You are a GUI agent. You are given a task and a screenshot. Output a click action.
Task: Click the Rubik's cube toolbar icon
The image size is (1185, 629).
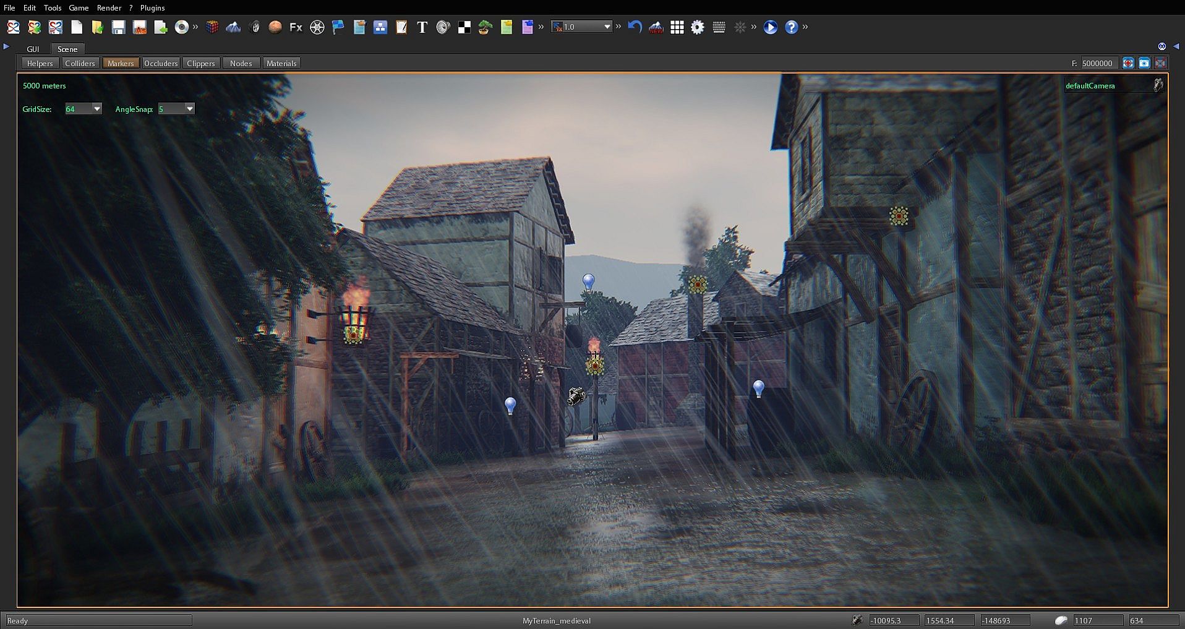(x=212, y=27)
